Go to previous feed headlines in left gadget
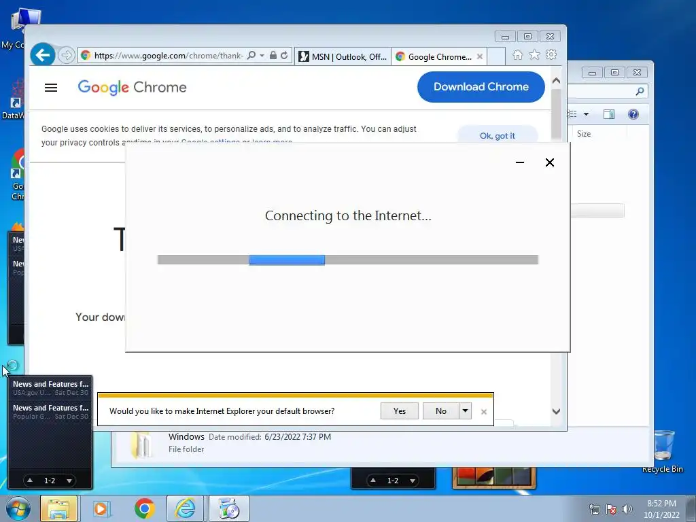696x522 pixels. 30,481
